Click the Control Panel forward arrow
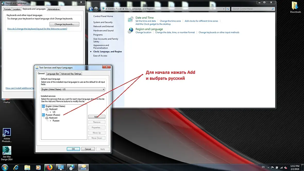The height and width of the screenshot is (171, 304). 96,9
